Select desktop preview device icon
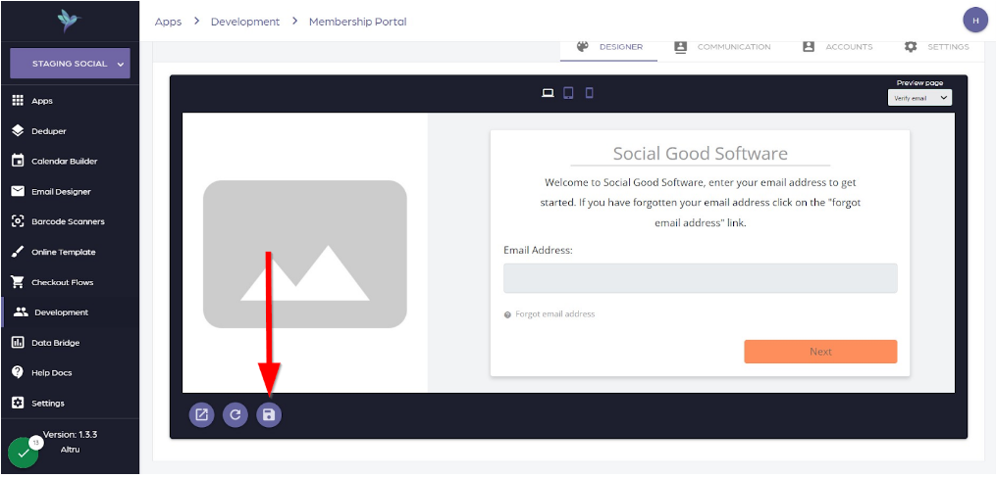 pos(548,93)
